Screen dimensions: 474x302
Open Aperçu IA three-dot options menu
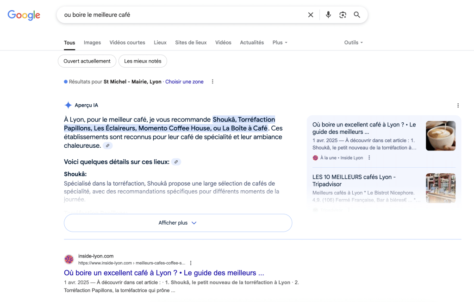(458, 105)
